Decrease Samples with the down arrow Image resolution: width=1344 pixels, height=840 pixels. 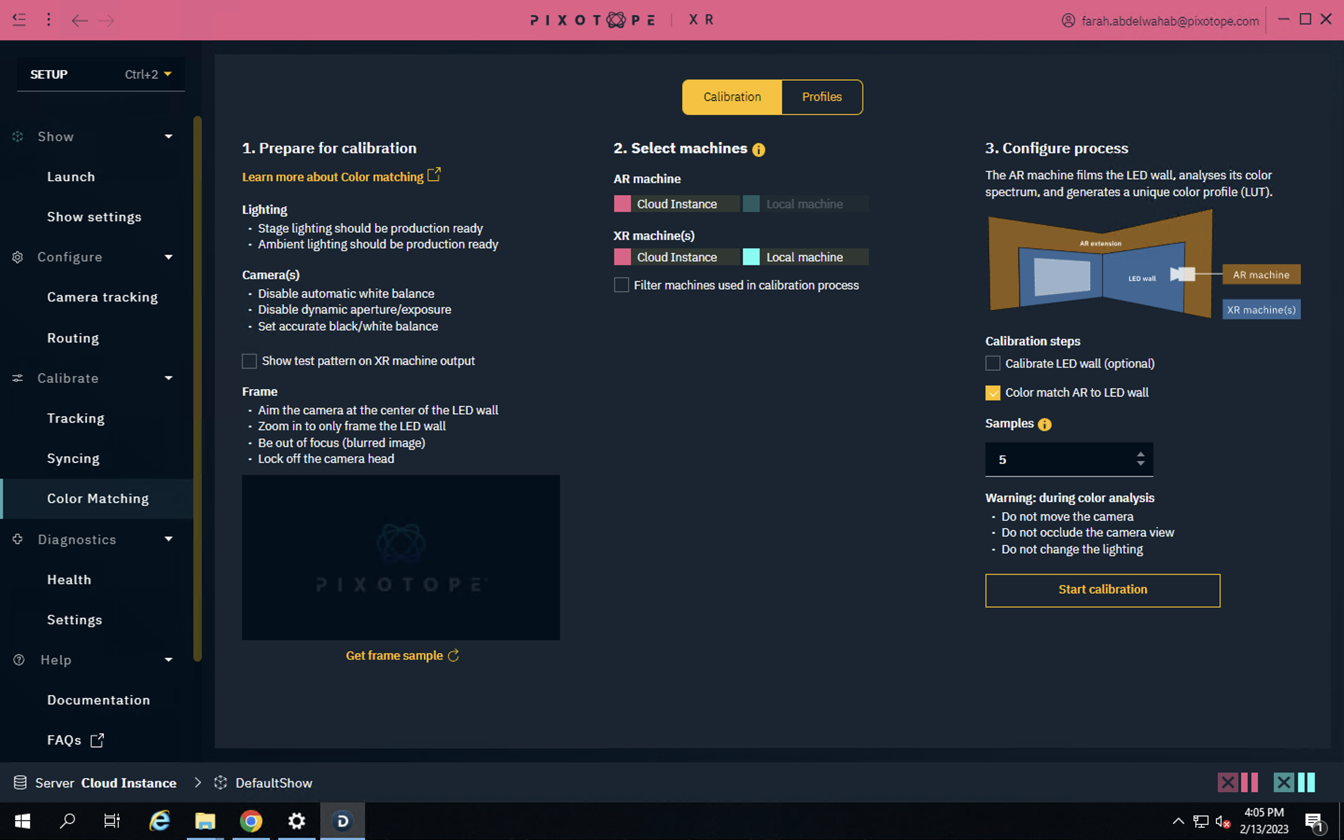[1140, 463]
